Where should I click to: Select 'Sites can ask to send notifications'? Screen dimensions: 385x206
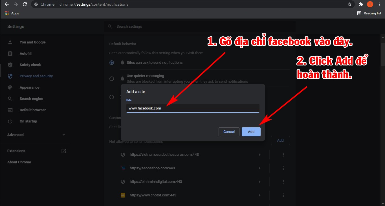(x=112, y=62)
